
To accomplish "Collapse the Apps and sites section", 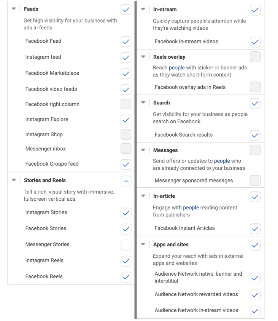I will pyautogui.click(x=143, y=244).
